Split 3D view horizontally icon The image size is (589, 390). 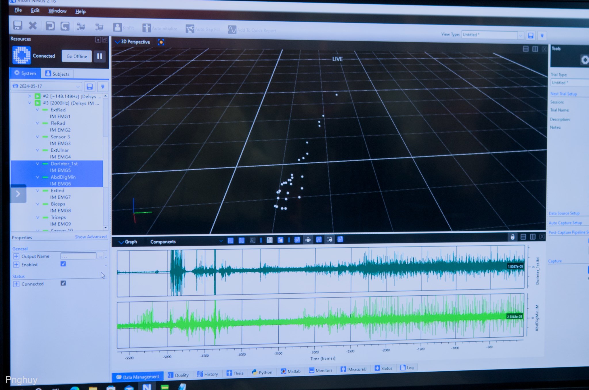525,49
